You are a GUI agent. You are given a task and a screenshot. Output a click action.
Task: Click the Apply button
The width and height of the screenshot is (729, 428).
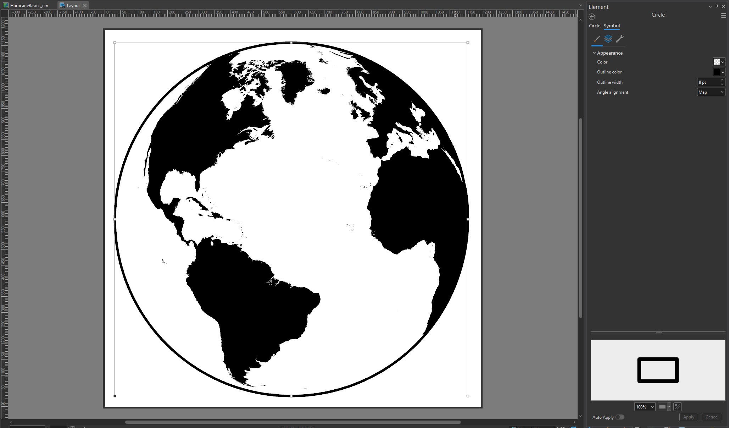[x=689, y=417]
